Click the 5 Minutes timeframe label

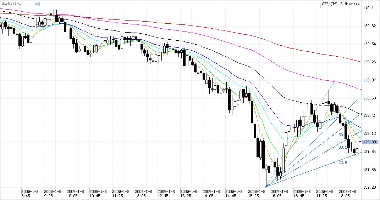pos(350,4)
